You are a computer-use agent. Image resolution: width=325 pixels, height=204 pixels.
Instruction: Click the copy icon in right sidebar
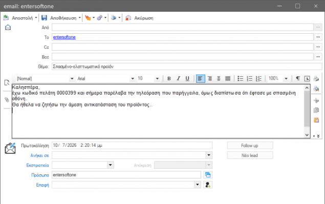click(316, 110)
